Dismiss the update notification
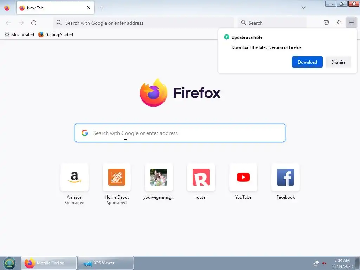Viewport: 360px width, 270px height. [338, 62]
